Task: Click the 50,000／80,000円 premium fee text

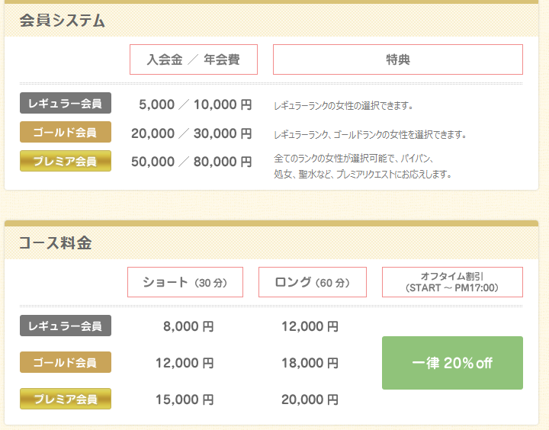Action: click(191, 162)
